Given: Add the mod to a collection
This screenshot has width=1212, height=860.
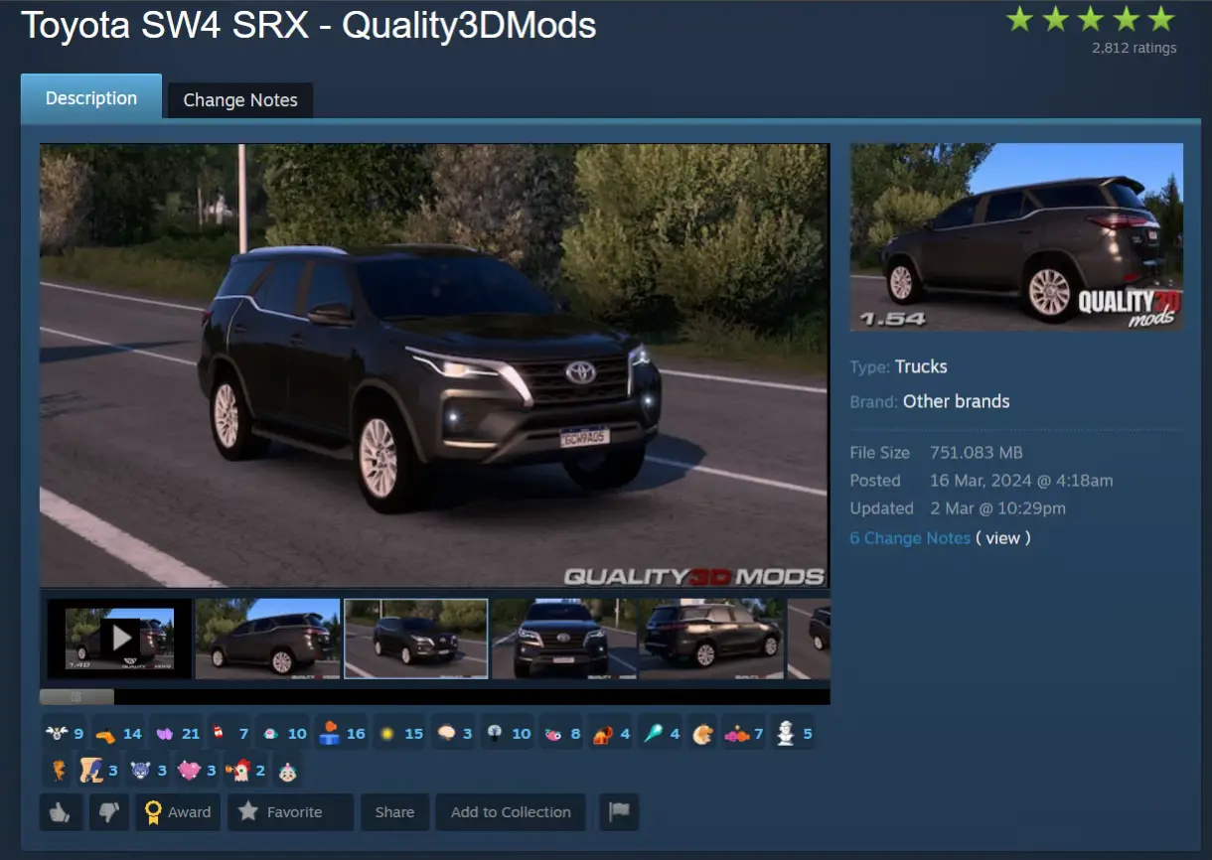Looking at the screenshot, I should pos(511,811).
